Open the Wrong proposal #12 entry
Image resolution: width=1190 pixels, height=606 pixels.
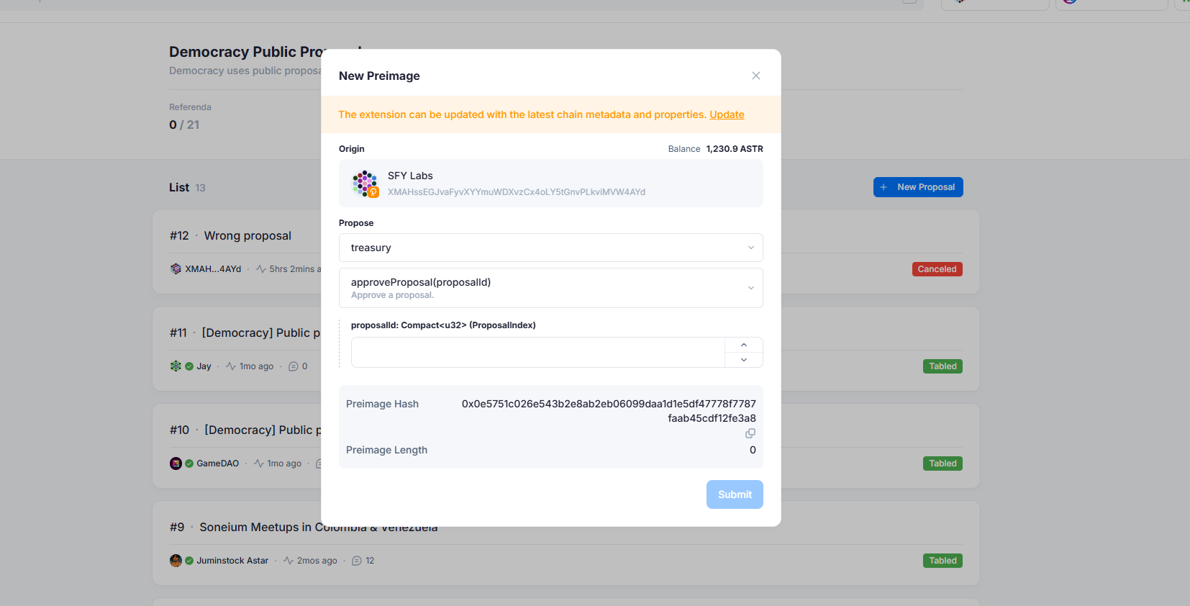click(247, 236)
